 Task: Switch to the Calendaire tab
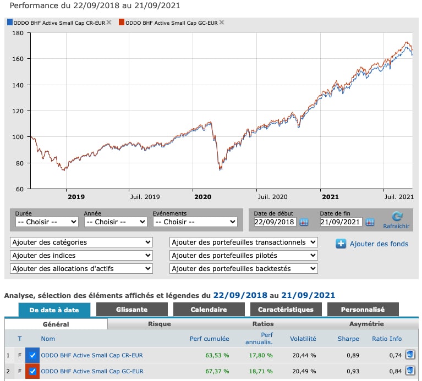[x=209, y=310]
